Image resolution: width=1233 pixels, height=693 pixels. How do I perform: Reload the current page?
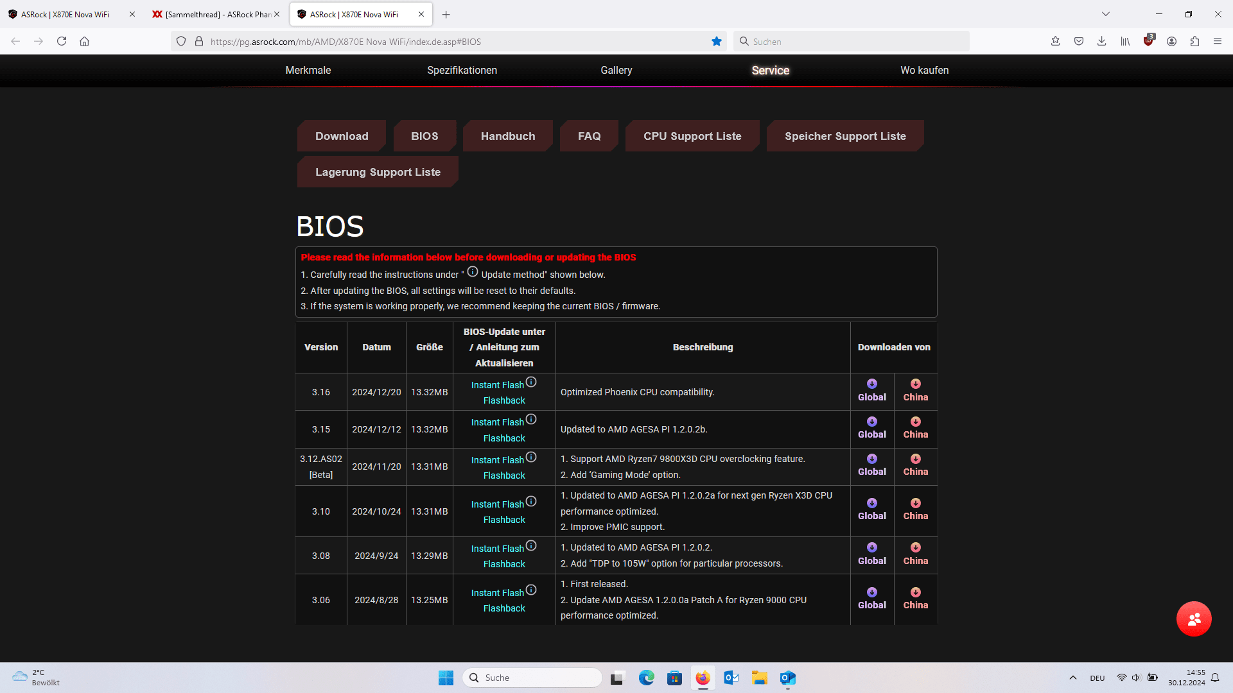pos(62,42)
